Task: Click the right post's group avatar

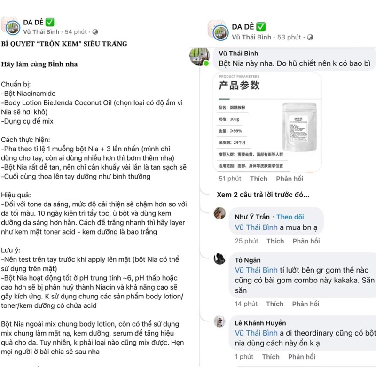Action: pyautogui.click(x=218, y=31)
